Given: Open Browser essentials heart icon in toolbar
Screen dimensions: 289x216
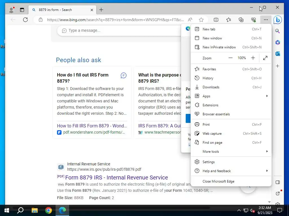Looking at the screenshot, I should pos(253,20).
